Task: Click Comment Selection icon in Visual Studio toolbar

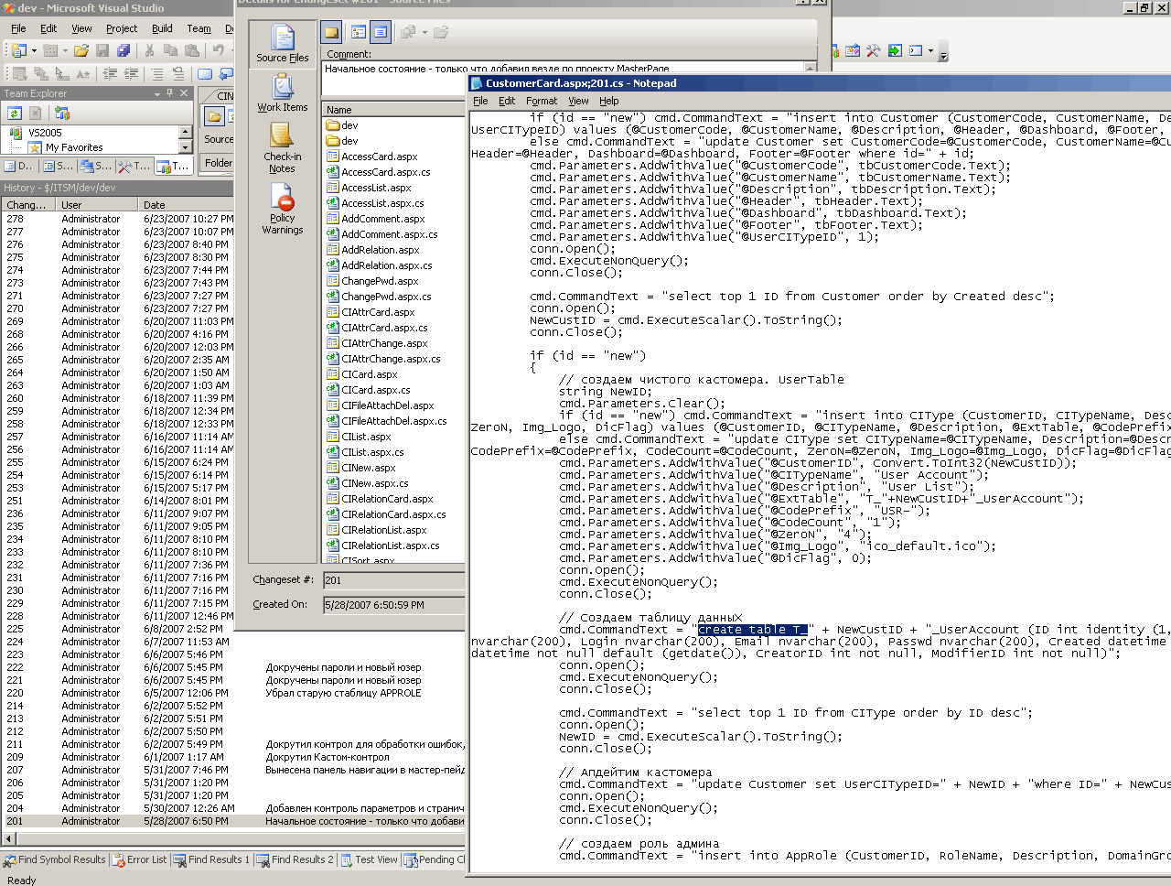Action: [x=157, y=74]
